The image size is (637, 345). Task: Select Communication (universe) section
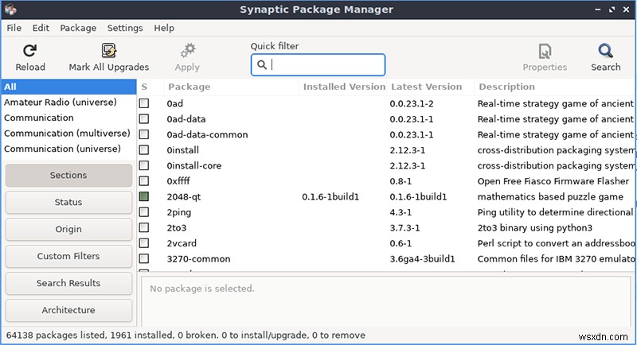pyautogui.click(x=68, y=149)
